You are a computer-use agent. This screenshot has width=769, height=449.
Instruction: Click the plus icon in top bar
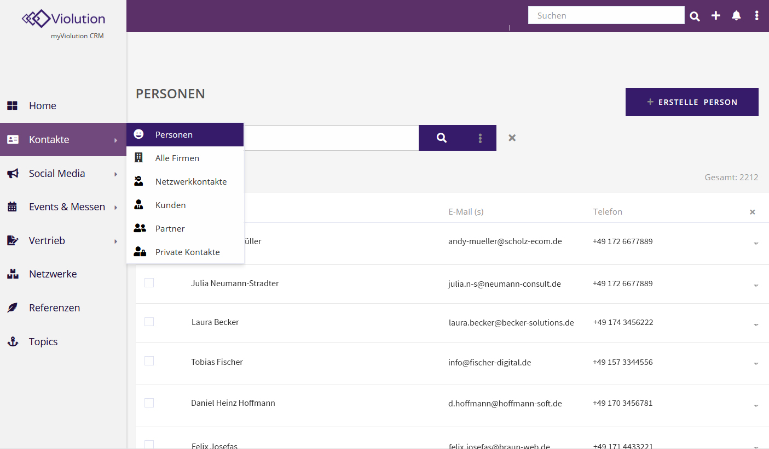(715, 16)
